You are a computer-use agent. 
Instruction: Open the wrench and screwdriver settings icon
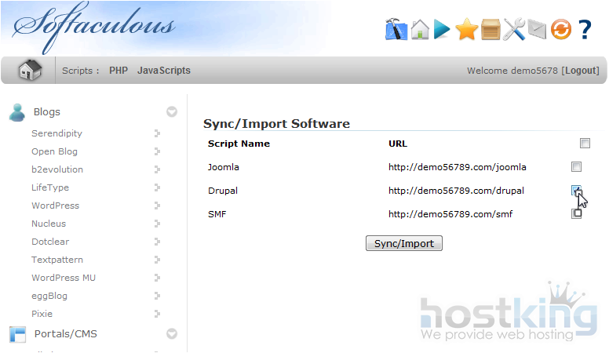tap(514, 30)
